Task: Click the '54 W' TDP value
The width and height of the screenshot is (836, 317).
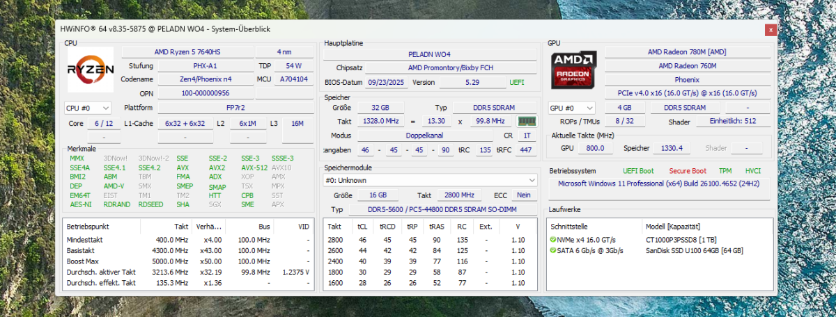Action: [x=293, y=66]
